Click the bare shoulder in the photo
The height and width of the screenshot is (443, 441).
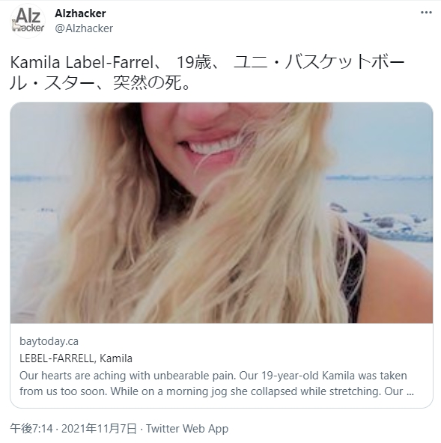[x=397, y=278]
